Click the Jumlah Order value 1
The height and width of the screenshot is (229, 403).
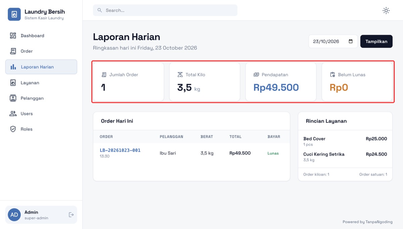click(x=103, y=87)
